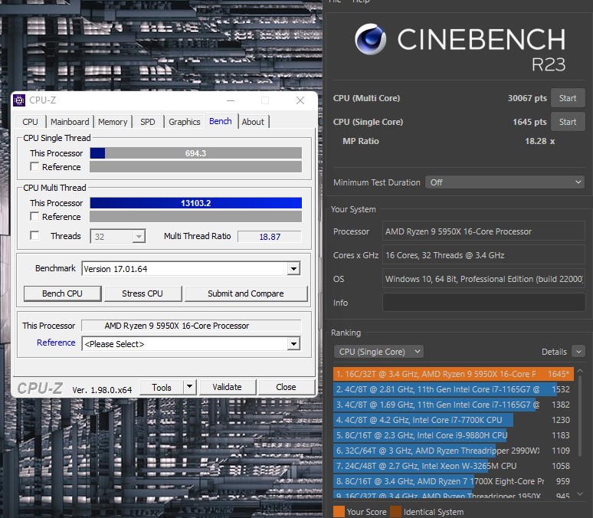This screenshot has width=593, height=518.
Task: Switch to the About tab
Action: (x=253, y=122)
